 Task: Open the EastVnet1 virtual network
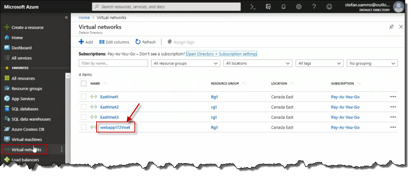coord(109,97)
